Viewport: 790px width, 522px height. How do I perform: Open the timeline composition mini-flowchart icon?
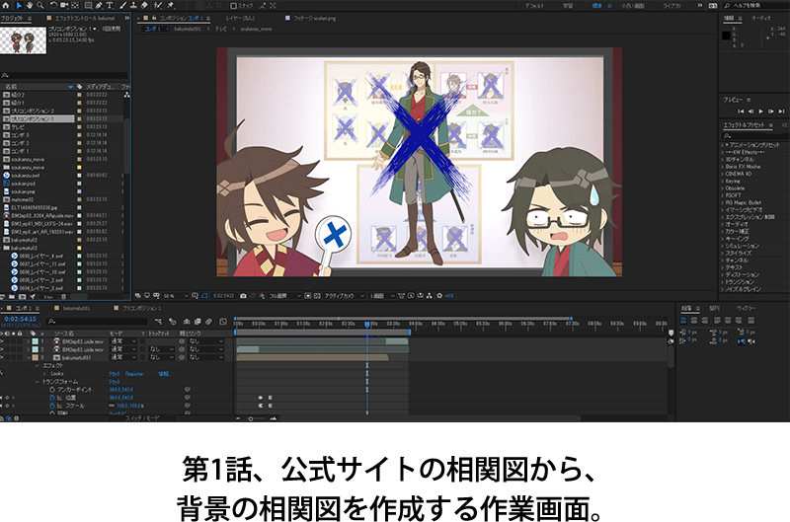tap(158, 321)
